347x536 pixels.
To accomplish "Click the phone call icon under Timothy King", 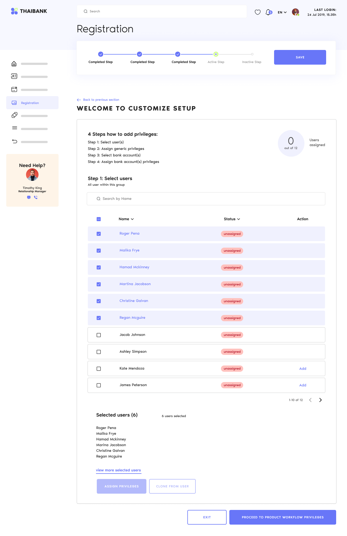I will [36, 197].
